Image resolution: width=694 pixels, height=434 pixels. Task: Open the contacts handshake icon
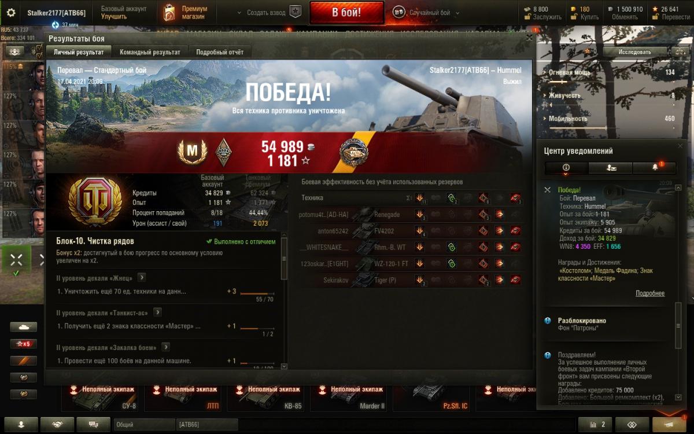[57, 424]
